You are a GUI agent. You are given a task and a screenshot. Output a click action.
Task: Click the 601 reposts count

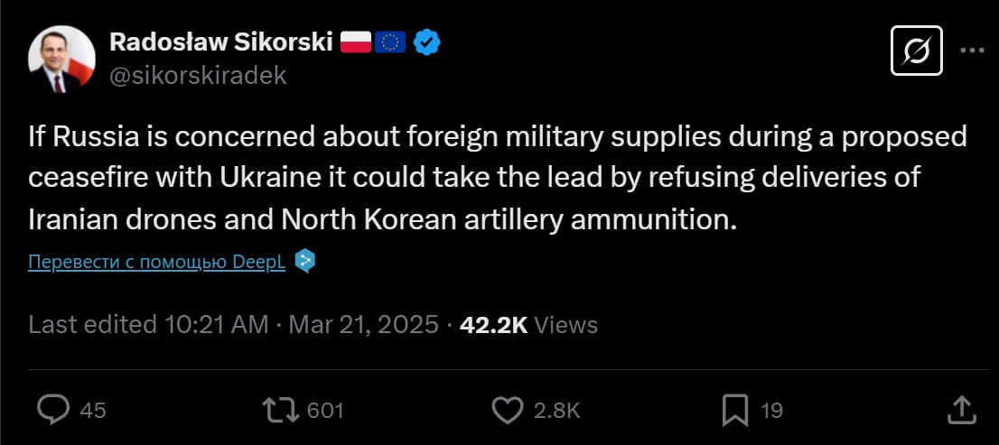coord(325,411)
